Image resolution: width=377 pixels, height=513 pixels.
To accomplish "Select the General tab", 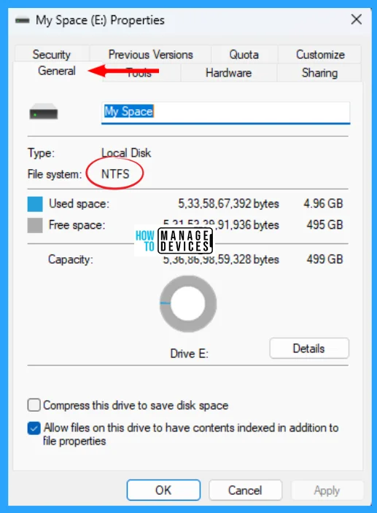I will pos(57,71).
